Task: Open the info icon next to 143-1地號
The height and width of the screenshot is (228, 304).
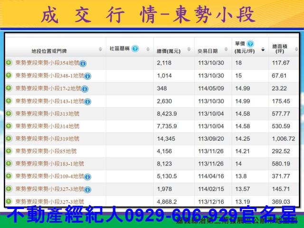Action: (88, 101)
